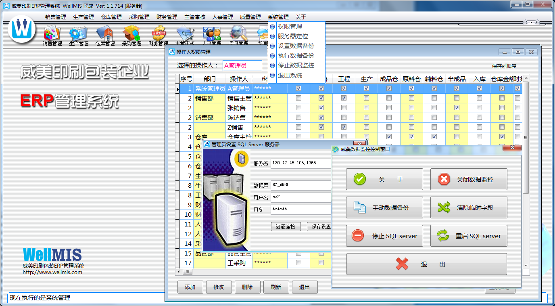
Task: Click the 服务器 address input field
Action: 301,163
